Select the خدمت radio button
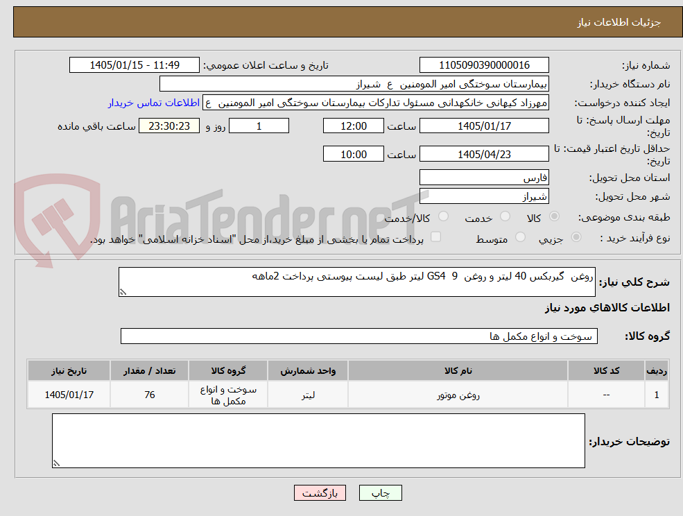 [505, 216]
